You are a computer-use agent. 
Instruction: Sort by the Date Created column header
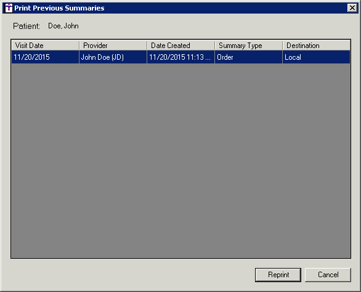180,46
